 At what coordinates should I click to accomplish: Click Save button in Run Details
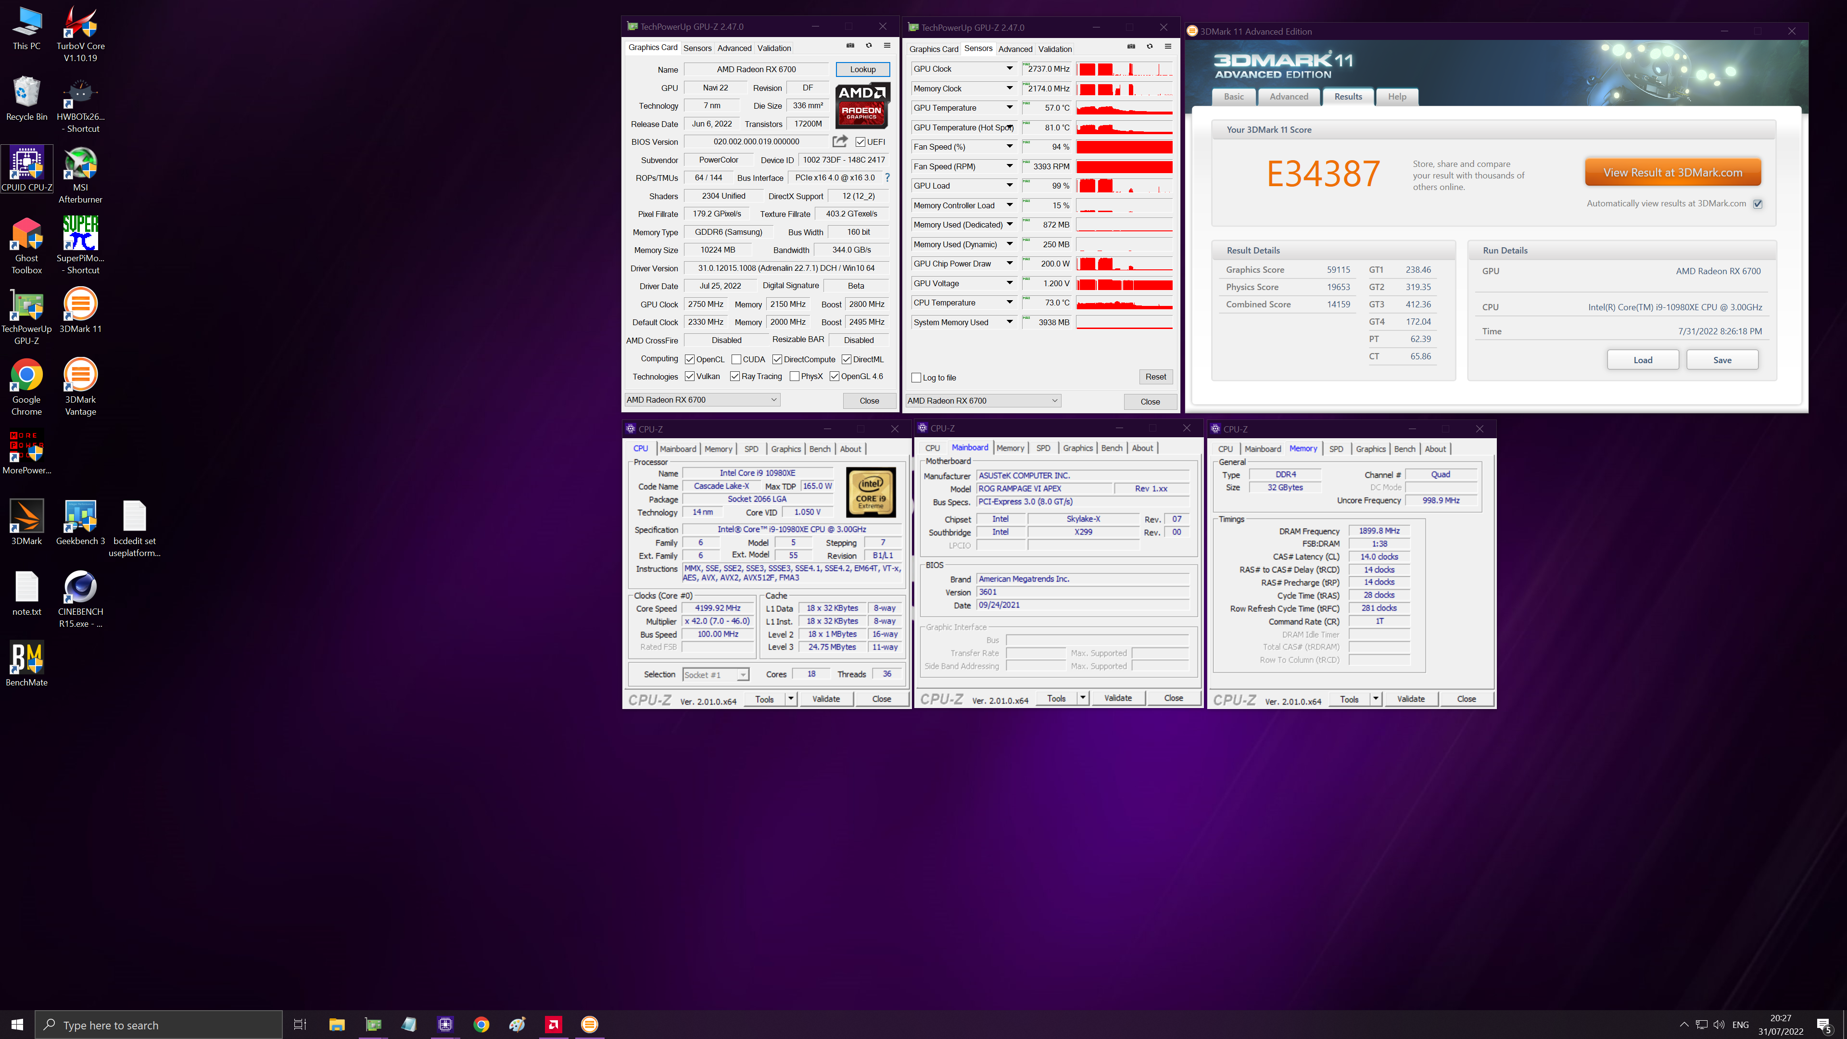[x=1722, y=360]
